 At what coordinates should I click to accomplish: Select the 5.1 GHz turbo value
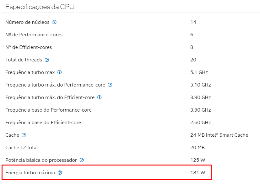click(199, 72)
